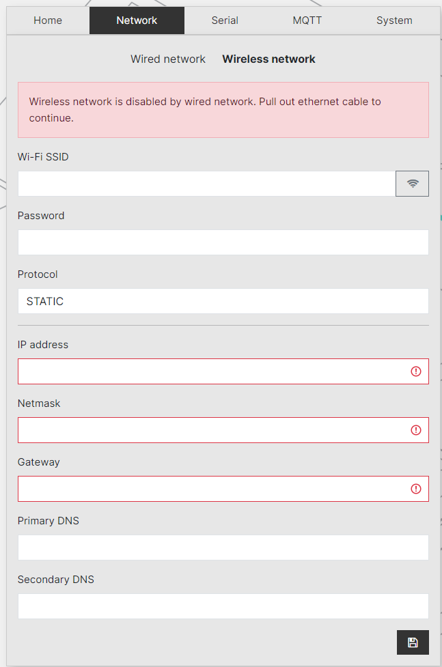This screenshot has height=667, width=442.
Task: Click inside the Password input field
Action: click(x=223, y=242)
